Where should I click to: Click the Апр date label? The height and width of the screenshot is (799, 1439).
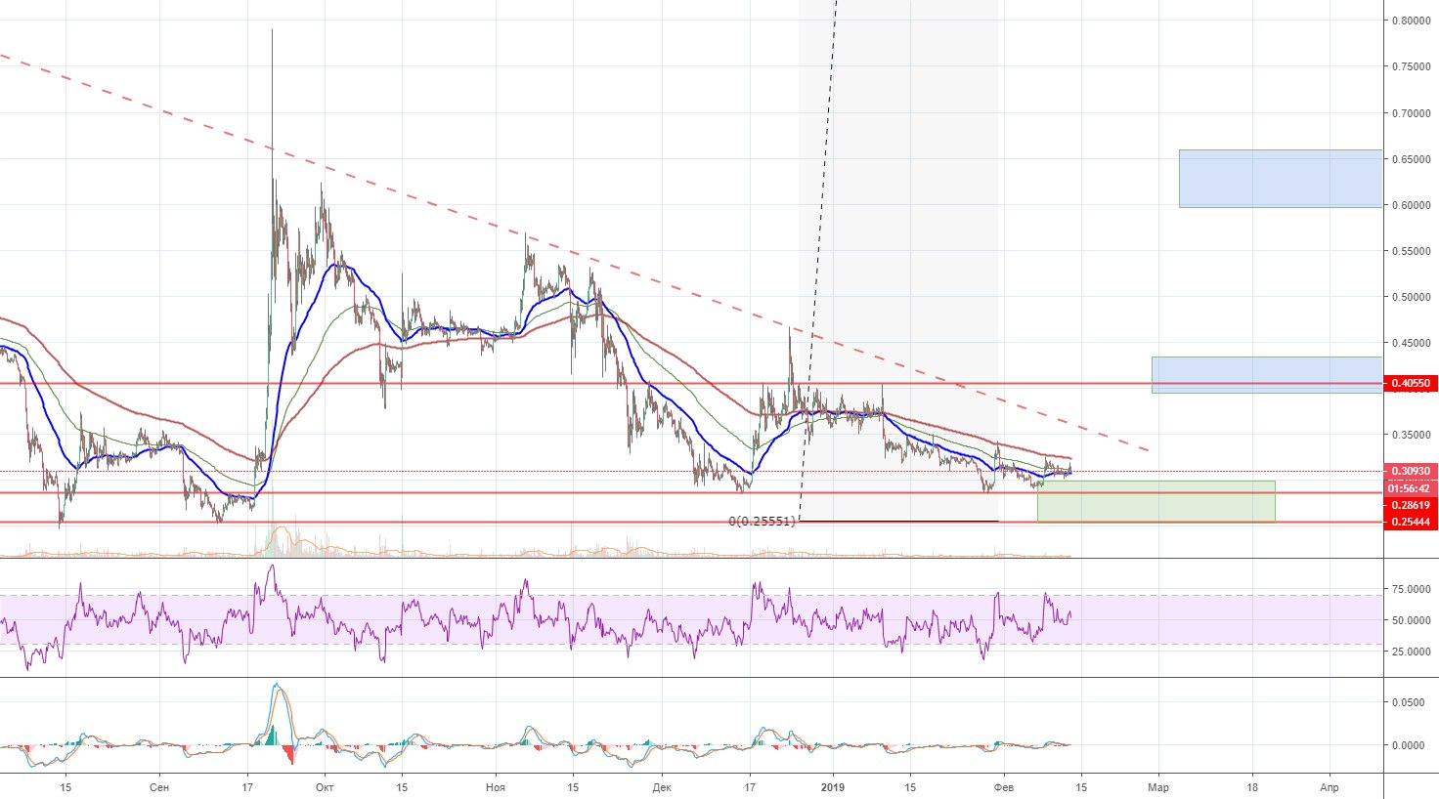pyautogui.click(x=1330, y=787)
